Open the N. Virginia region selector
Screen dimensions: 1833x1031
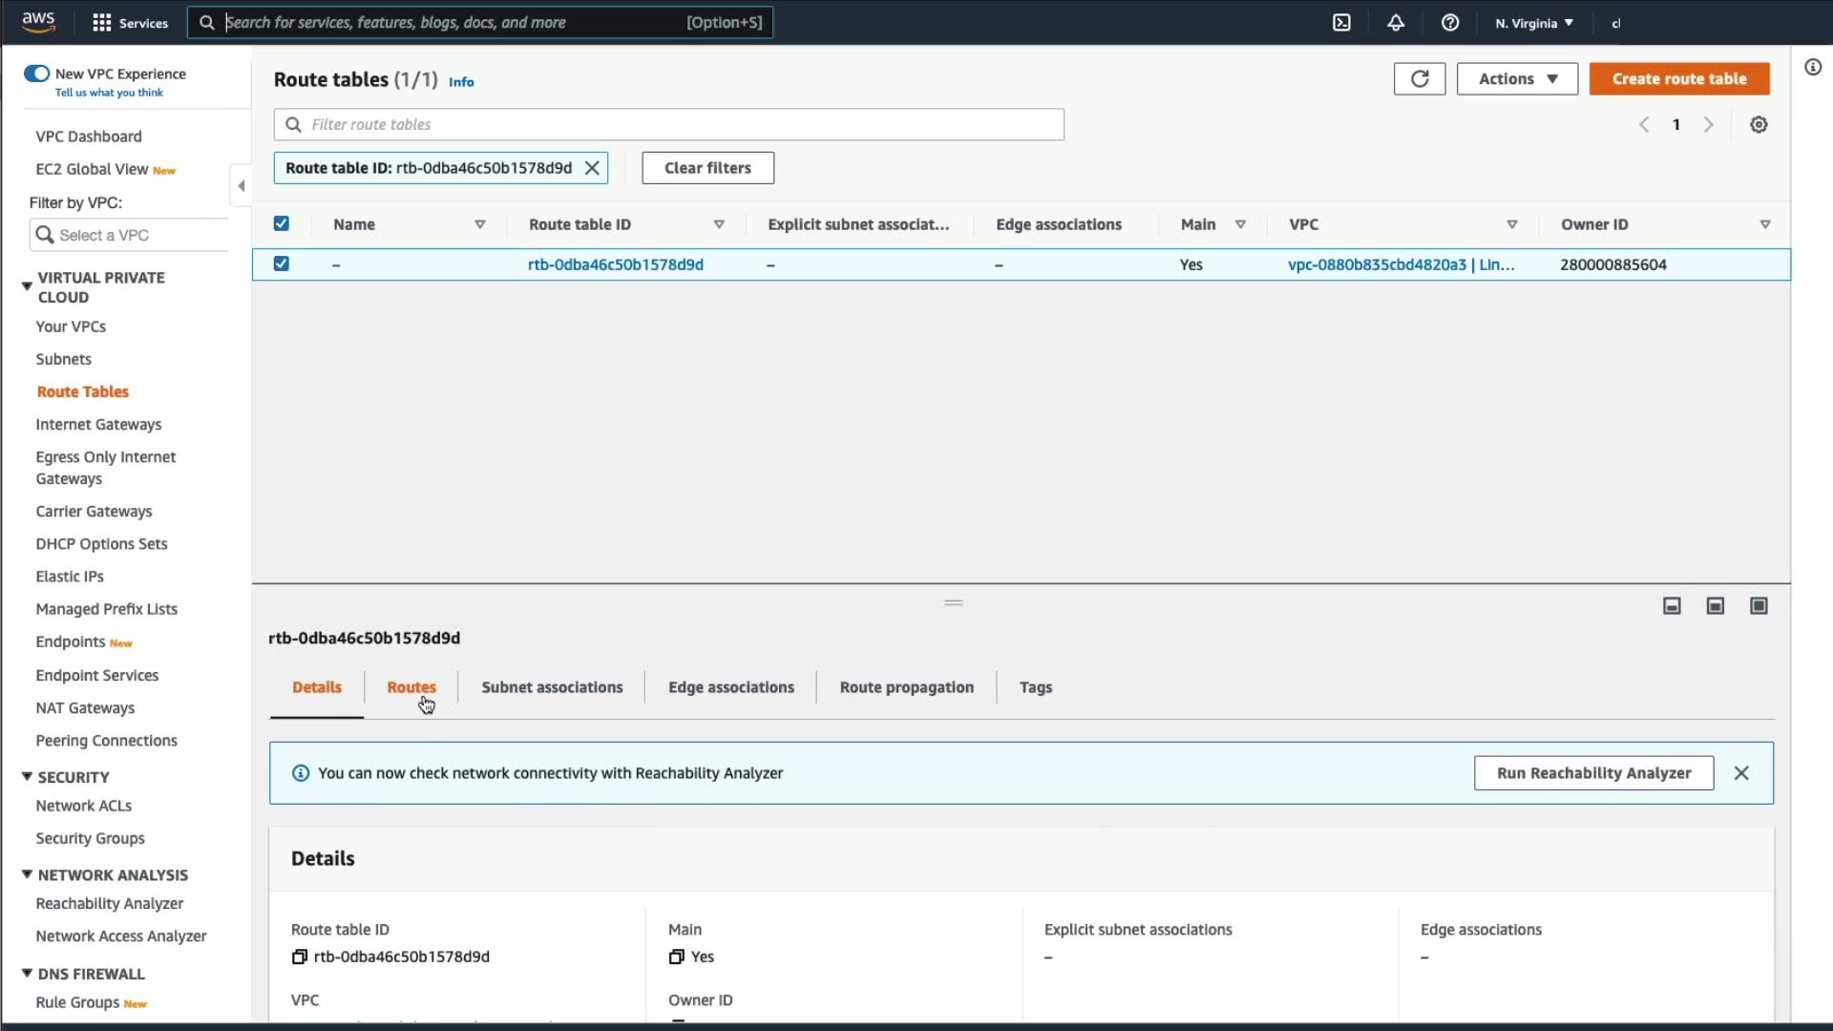(1533, 23)
